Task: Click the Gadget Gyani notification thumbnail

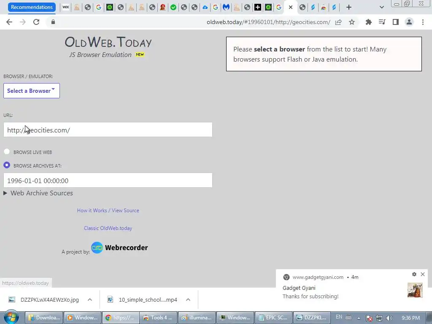Action: 415,290
